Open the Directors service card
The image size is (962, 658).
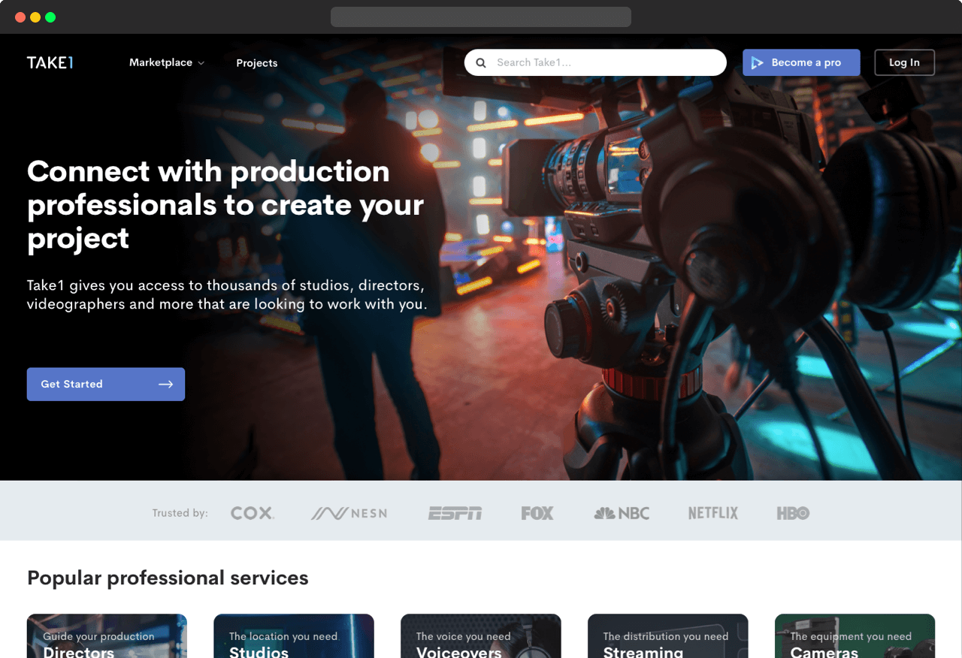click(107, 637)
